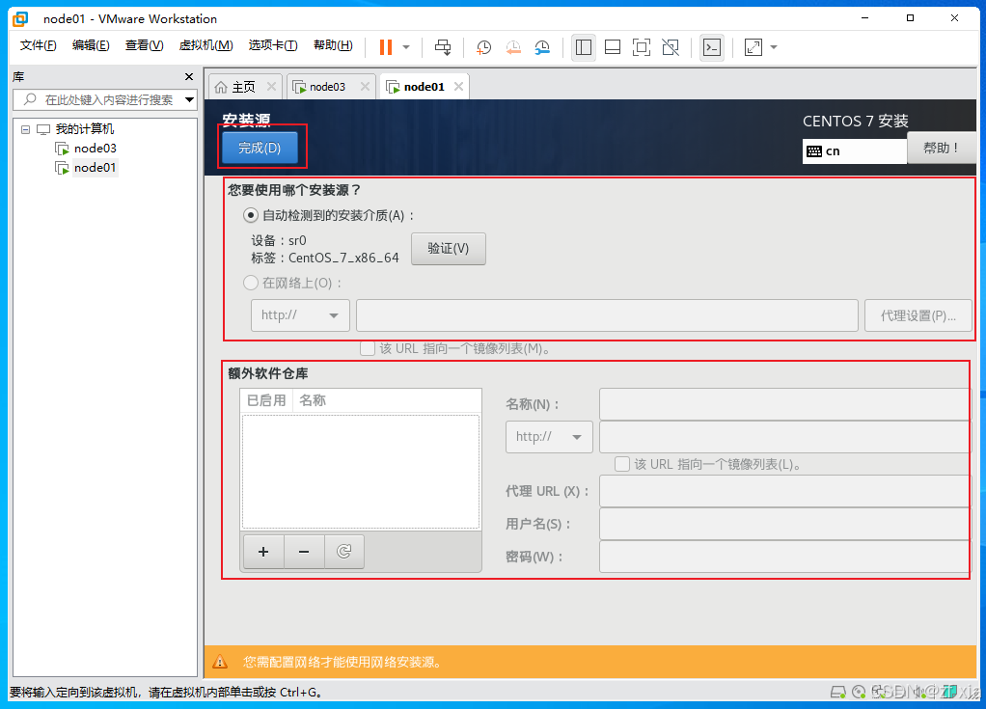
Task: Click the network source URL field
Action: click(x=607, y=314)
